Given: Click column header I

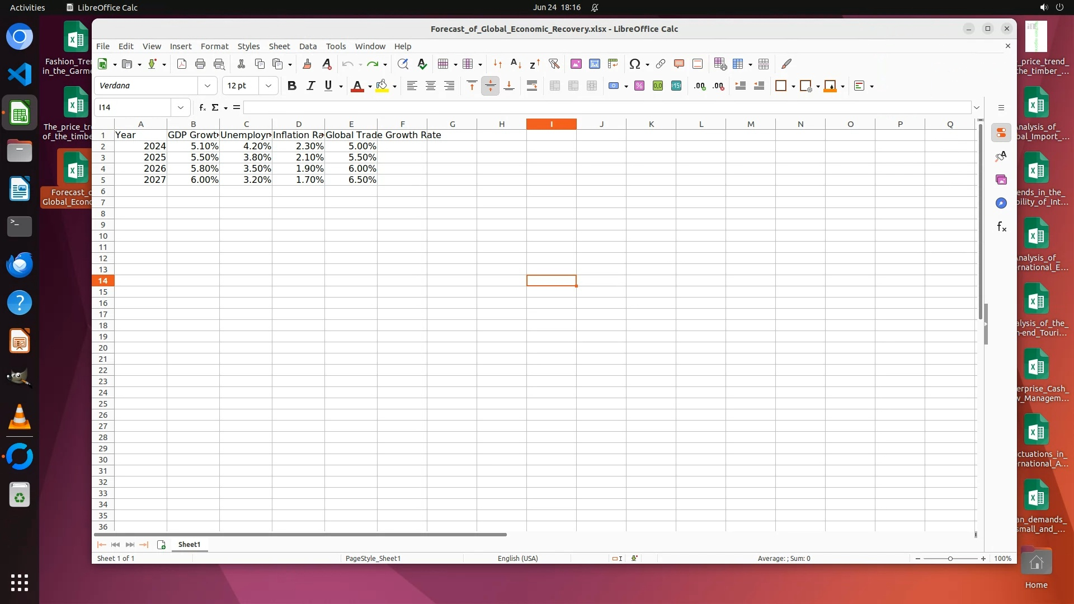Looking at the screenshot, I should click(551, 124).
